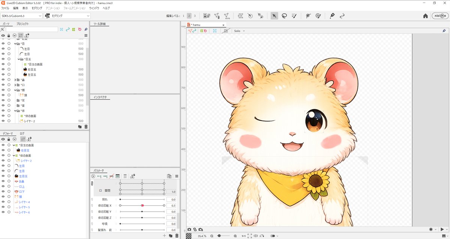Select the Lasso selection tool

(x=284, y=16)
